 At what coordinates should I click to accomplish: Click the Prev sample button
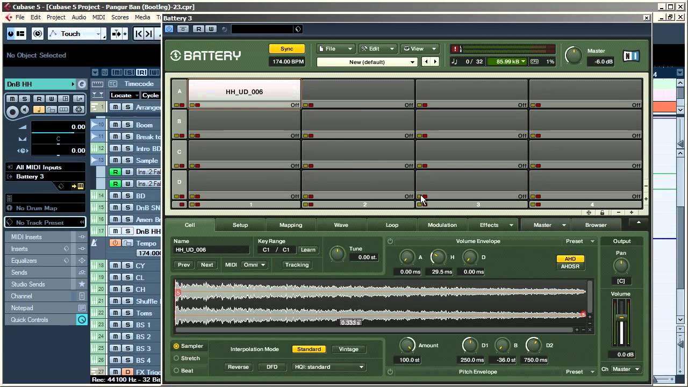pyautogui.click(x=184, y=265)
